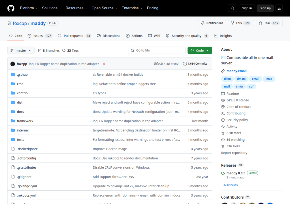Expand the Platform menu
290x204 pixels.
pos(29,8)
